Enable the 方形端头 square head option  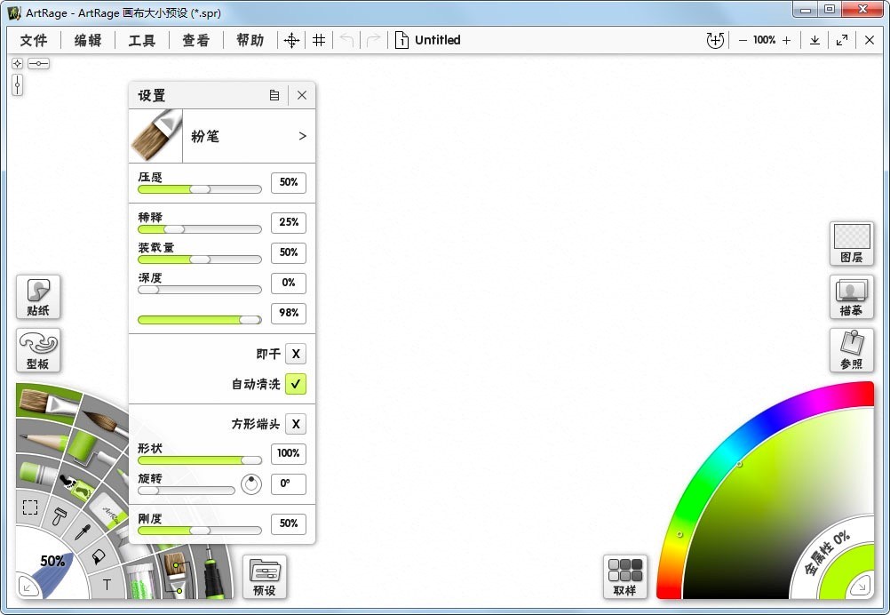click(x=296, y=424)
